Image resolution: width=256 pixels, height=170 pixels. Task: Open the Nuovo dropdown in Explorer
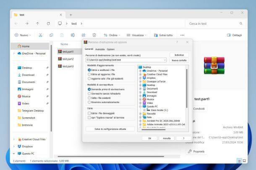pyautogui.click(x=23, y=35)
